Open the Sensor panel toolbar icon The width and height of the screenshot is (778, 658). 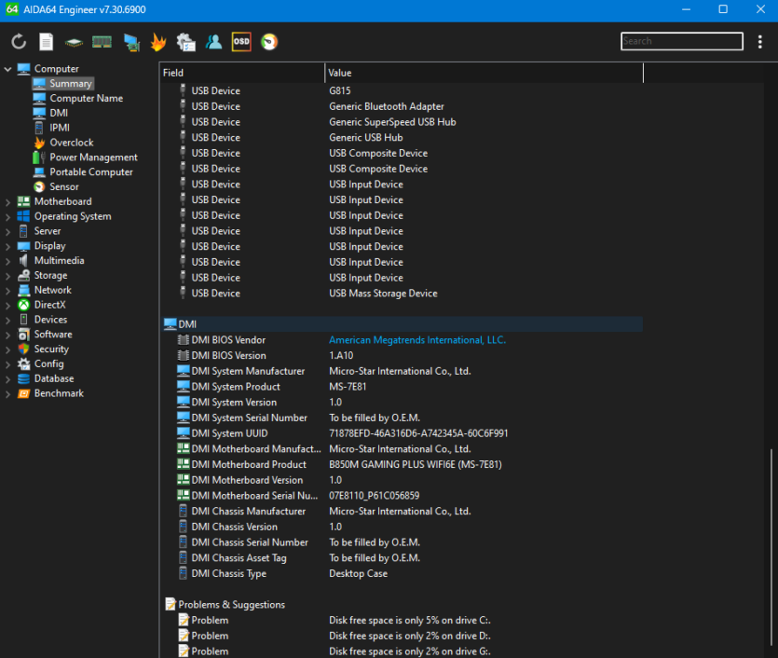pyautogui.click(x=269, y=42)
